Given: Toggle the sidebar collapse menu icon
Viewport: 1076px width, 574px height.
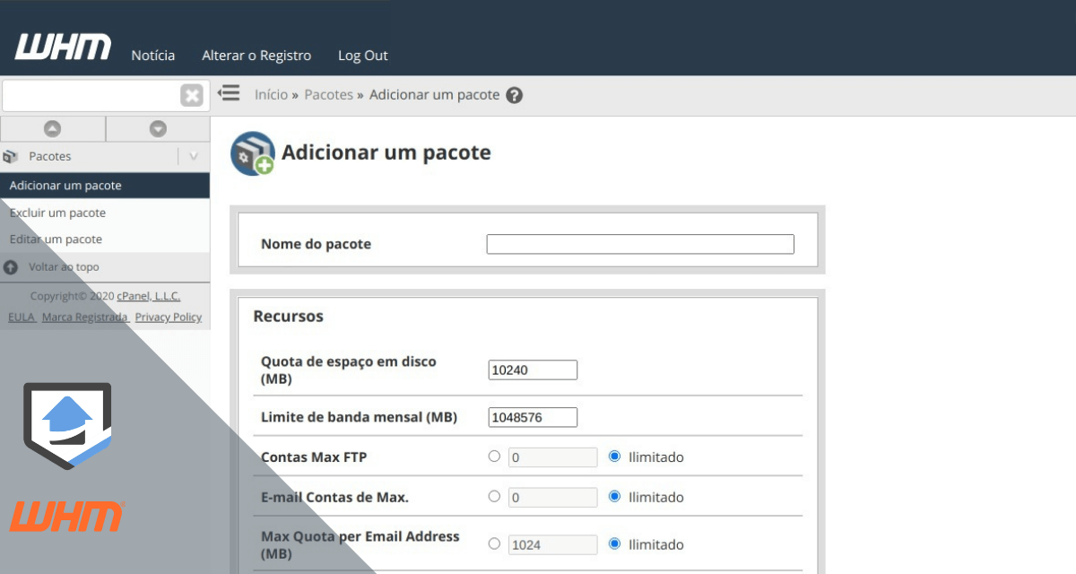Looking at the screenshot, I should tap(229, 92).
